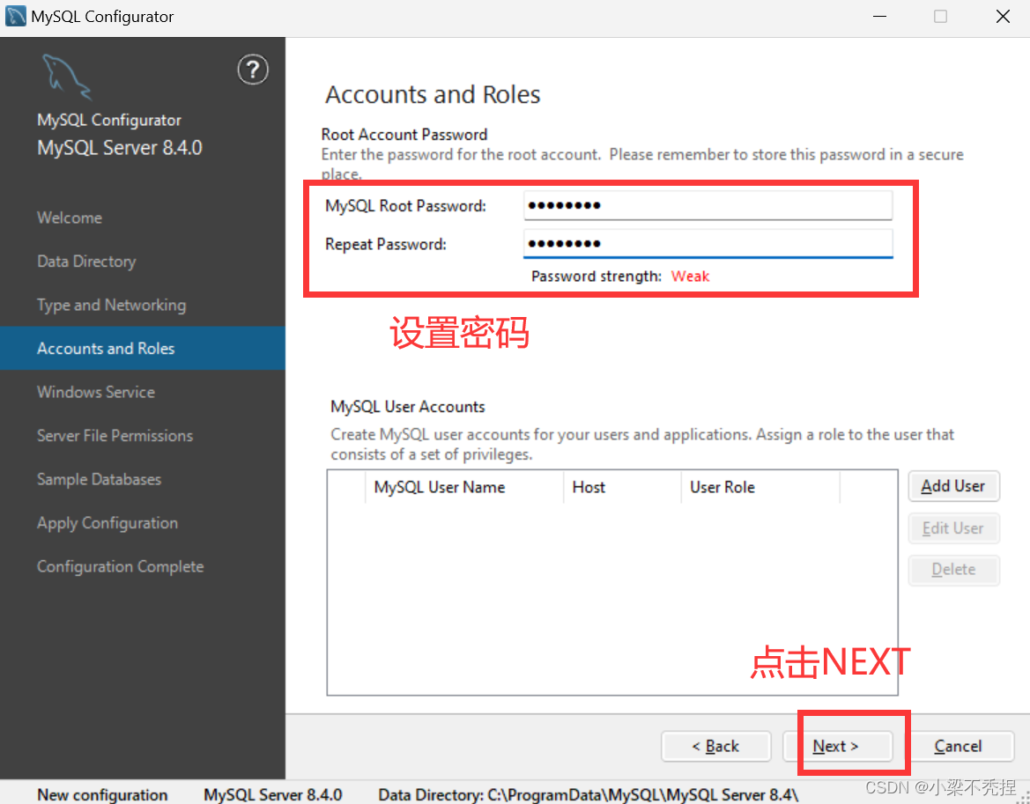Image resolution: width=1030 pixels, height=804 pixels.
Task: Go to the Sample Databases step
Action: click(100, 479)
